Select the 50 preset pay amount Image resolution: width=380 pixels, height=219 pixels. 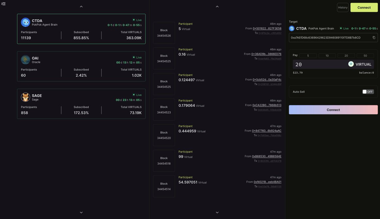coord(365,56)
